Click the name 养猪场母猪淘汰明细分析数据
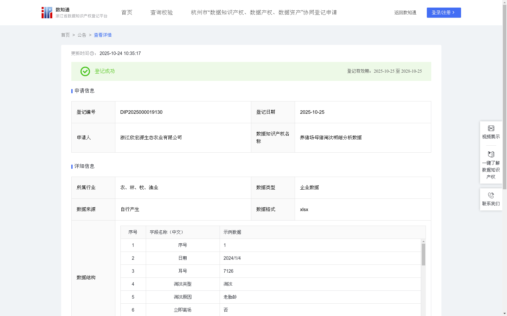The image size is (507, 316). pyautogui.click(x=331, y=138)
